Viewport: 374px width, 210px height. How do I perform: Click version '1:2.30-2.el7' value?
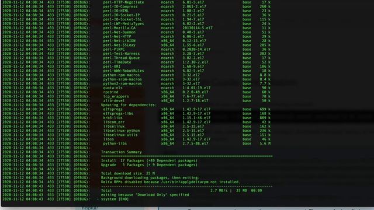[195, 62]
